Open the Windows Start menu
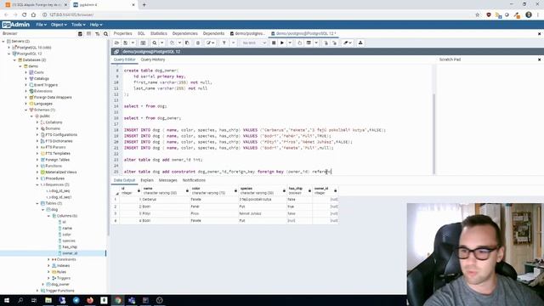The height and width of the screenshot is (306, 544). 7,300
